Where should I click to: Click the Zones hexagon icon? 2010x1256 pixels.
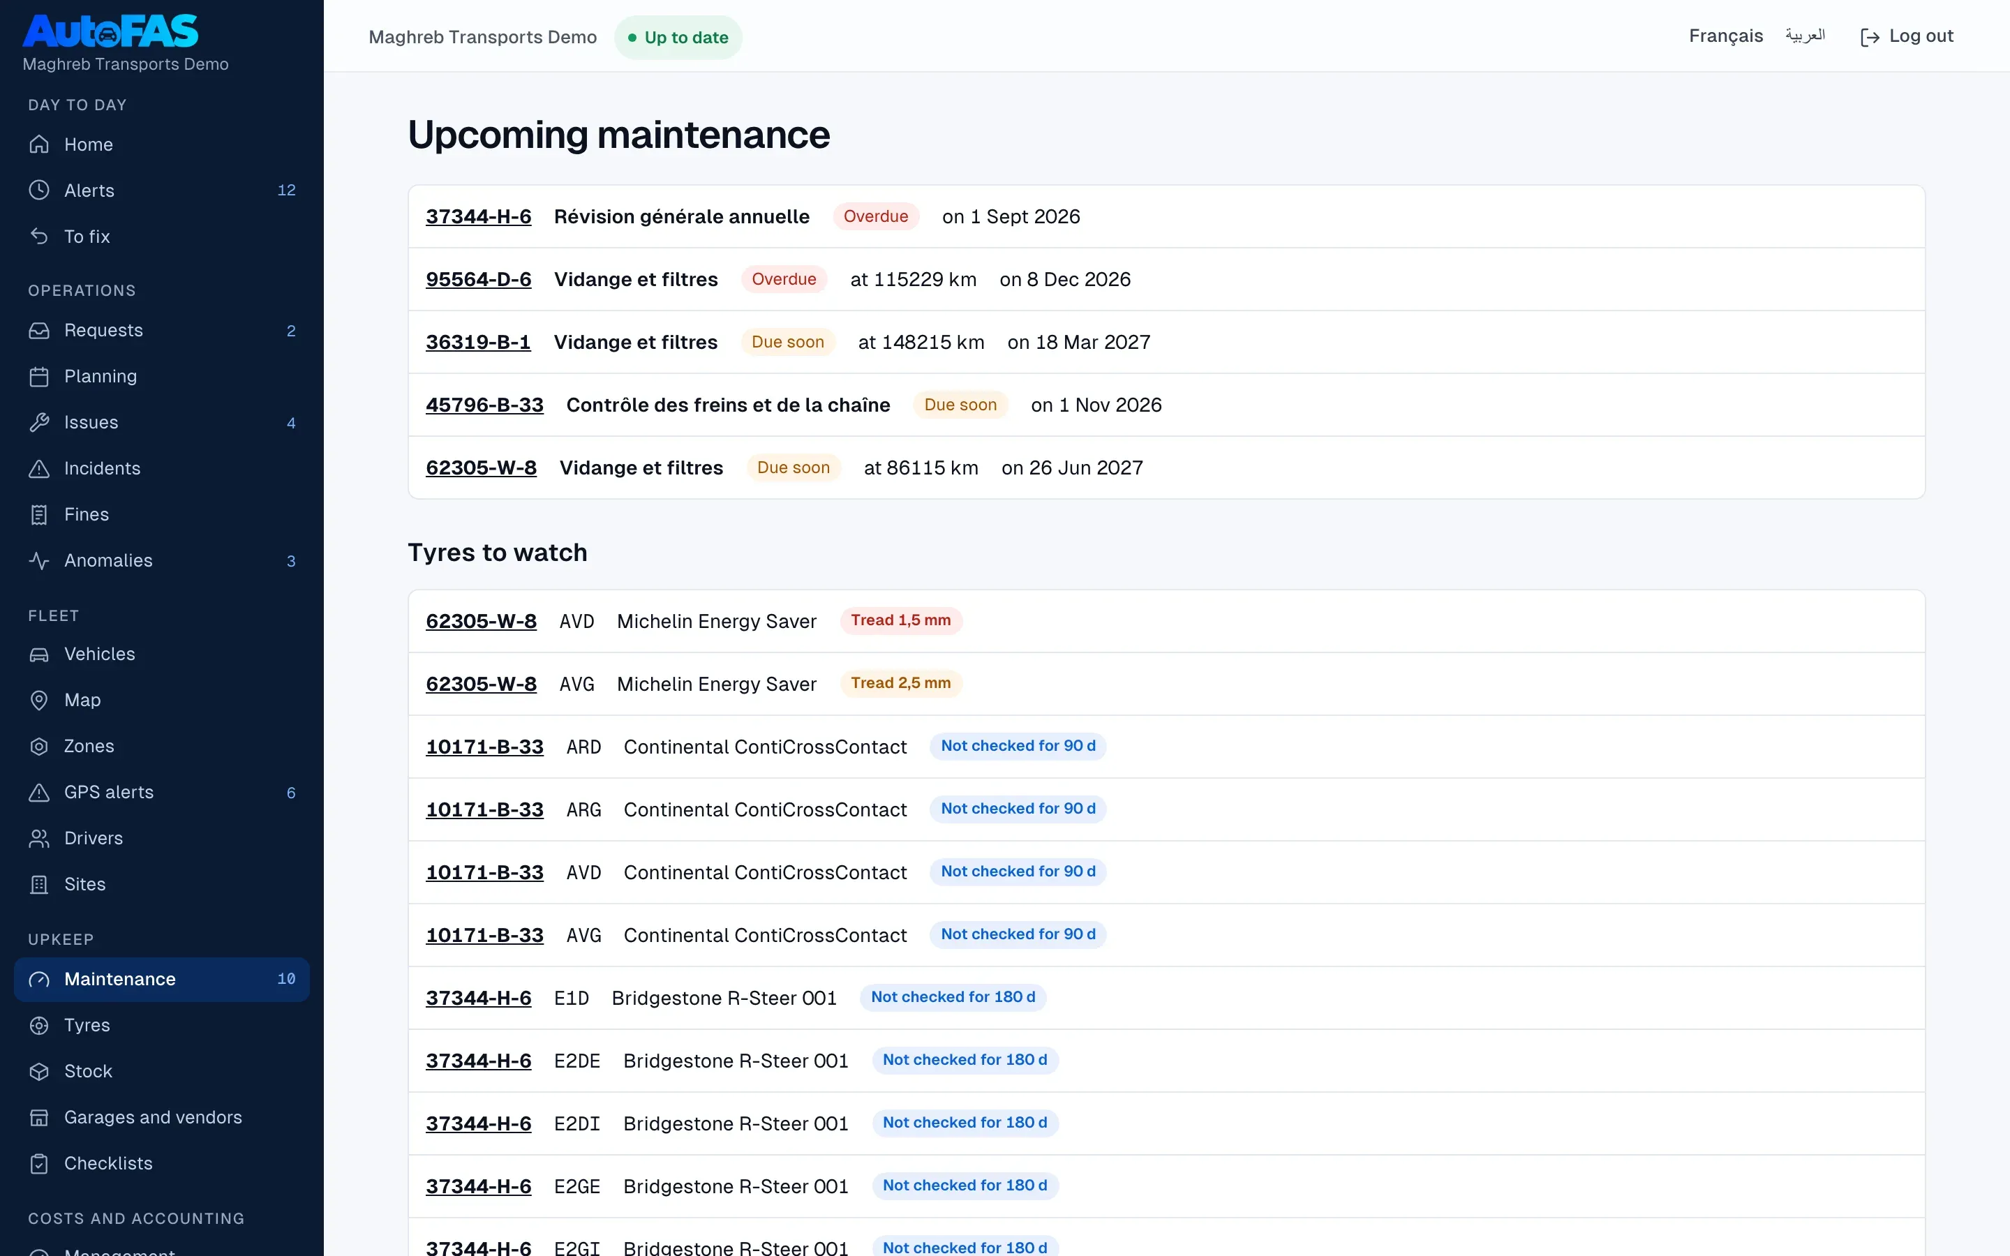pos(39,747)
